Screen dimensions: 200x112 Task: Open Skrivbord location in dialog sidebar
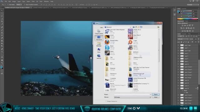[x=99, y=38]
